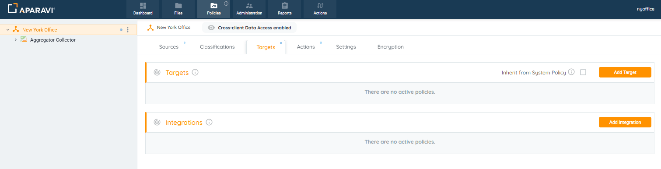Viewport: 661px width, 169px height.
Task: Click the Add Integration button
Action: [625, 122]
